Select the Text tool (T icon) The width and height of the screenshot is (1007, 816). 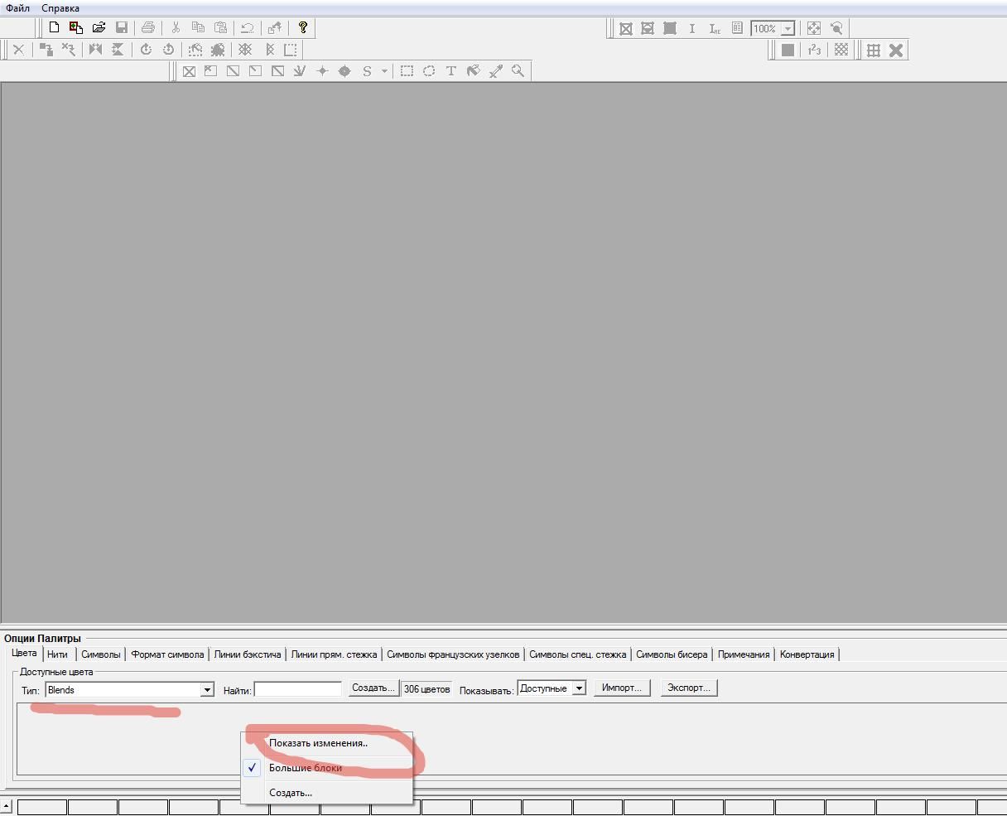click(451, 71)
